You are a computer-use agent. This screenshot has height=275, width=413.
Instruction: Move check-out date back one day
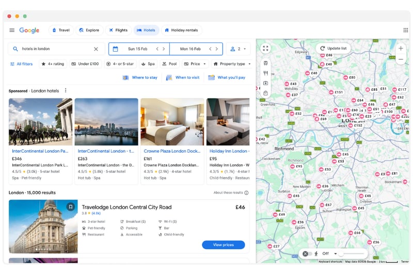(210, 49)
